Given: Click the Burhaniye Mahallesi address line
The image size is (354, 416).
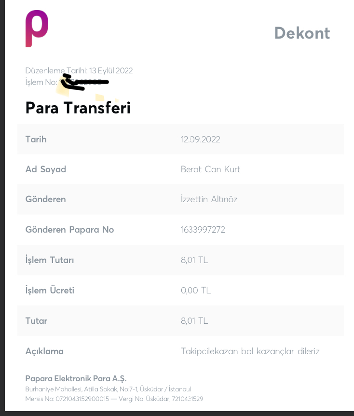Looking at the screenshot, I should tap(108, 389).
